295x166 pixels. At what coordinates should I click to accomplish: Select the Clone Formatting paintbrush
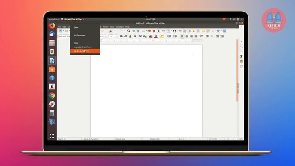(x=110, y=31)
